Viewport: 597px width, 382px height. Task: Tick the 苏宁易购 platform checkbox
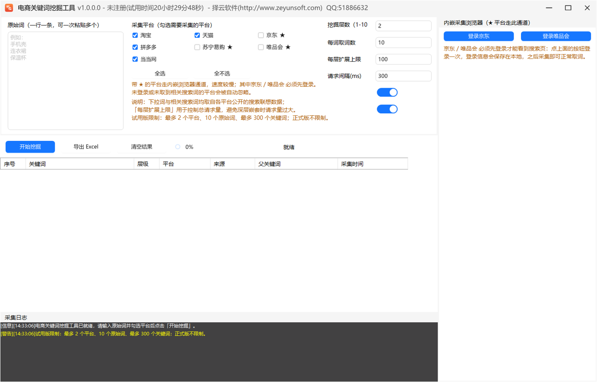coord(197,47)
